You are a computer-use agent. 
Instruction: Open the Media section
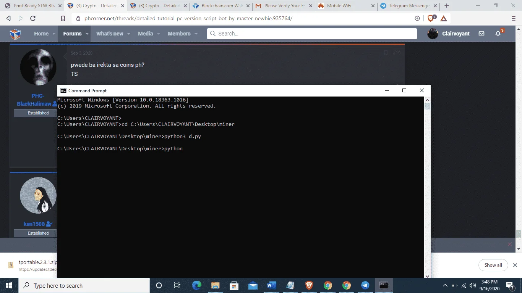click(x=145, y=34)
